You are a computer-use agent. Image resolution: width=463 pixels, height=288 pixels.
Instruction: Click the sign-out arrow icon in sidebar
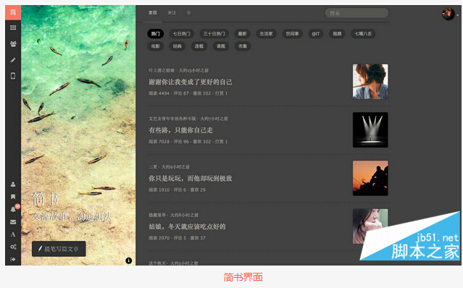(x=13, y=259)
